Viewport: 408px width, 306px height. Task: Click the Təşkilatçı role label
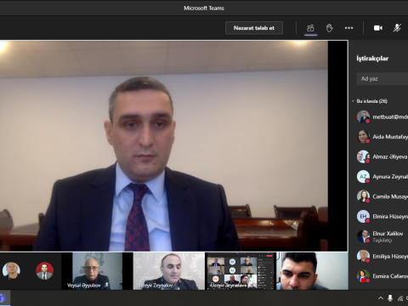click(x=382, y=241)
